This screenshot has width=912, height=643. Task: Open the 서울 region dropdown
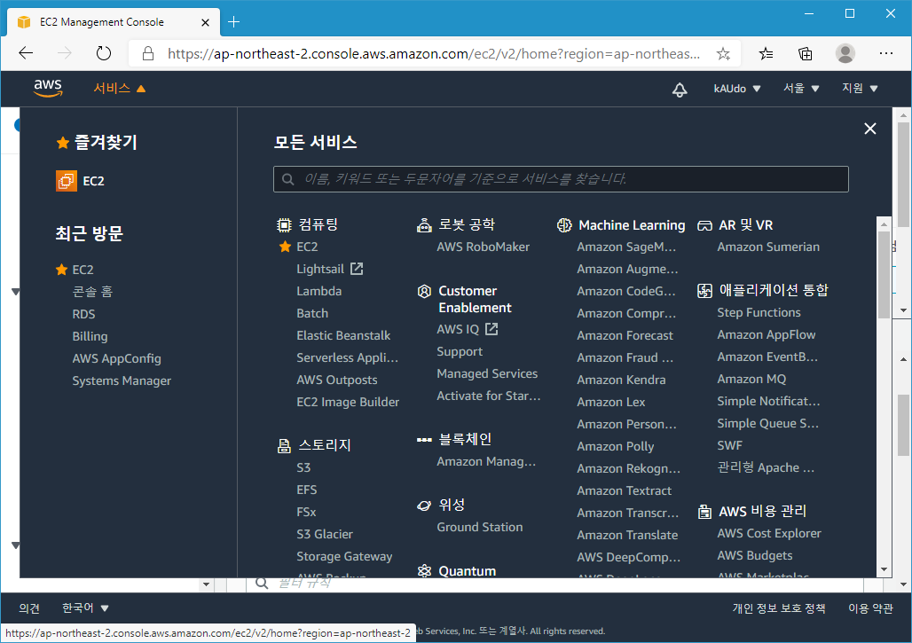801,89
